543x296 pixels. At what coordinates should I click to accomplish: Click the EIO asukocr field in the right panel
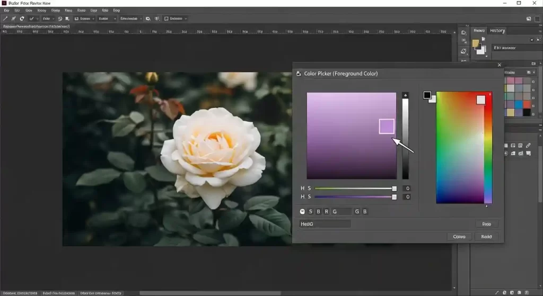click(516, 48)
